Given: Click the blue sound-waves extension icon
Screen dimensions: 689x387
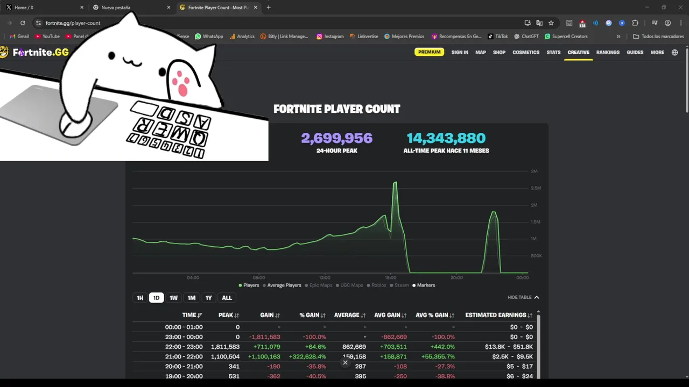Looking at the screenshot, I should click(x=595, y=23).
